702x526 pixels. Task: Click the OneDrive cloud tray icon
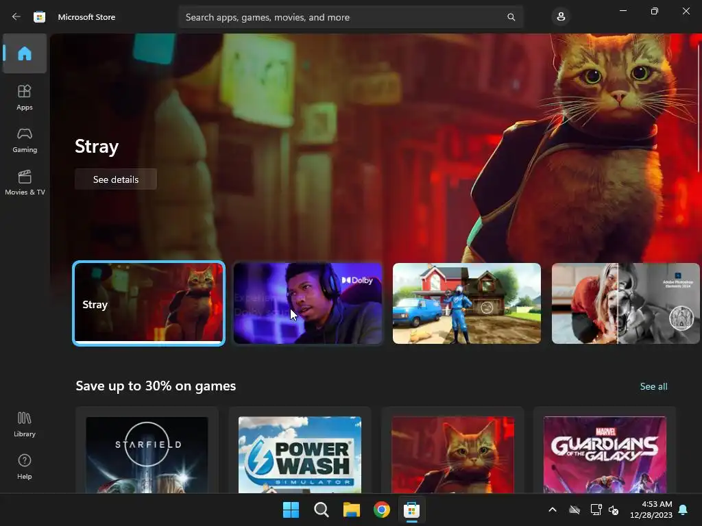(574, 510)
